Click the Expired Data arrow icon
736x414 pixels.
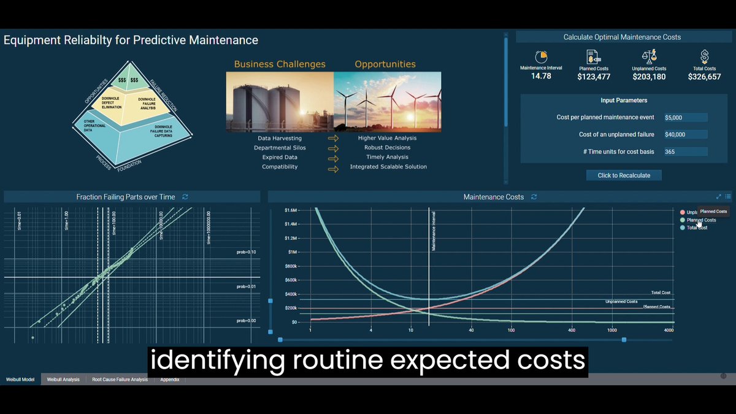333,158
